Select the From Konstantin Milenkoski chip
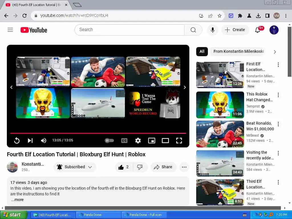Screen dimensions: 292x219 coord(239,51)
